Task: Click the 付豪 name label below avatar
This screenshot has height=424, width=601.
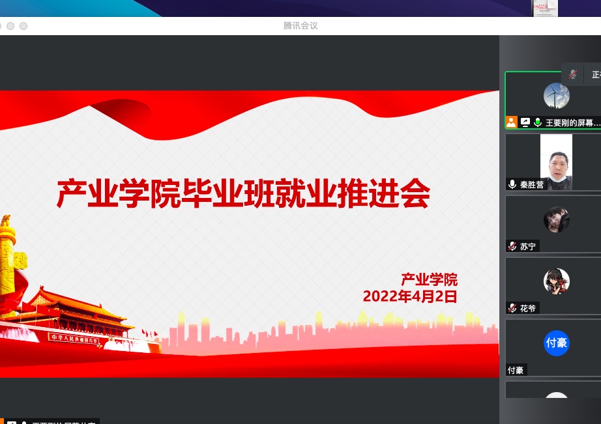Action: [x=516, y=370]
